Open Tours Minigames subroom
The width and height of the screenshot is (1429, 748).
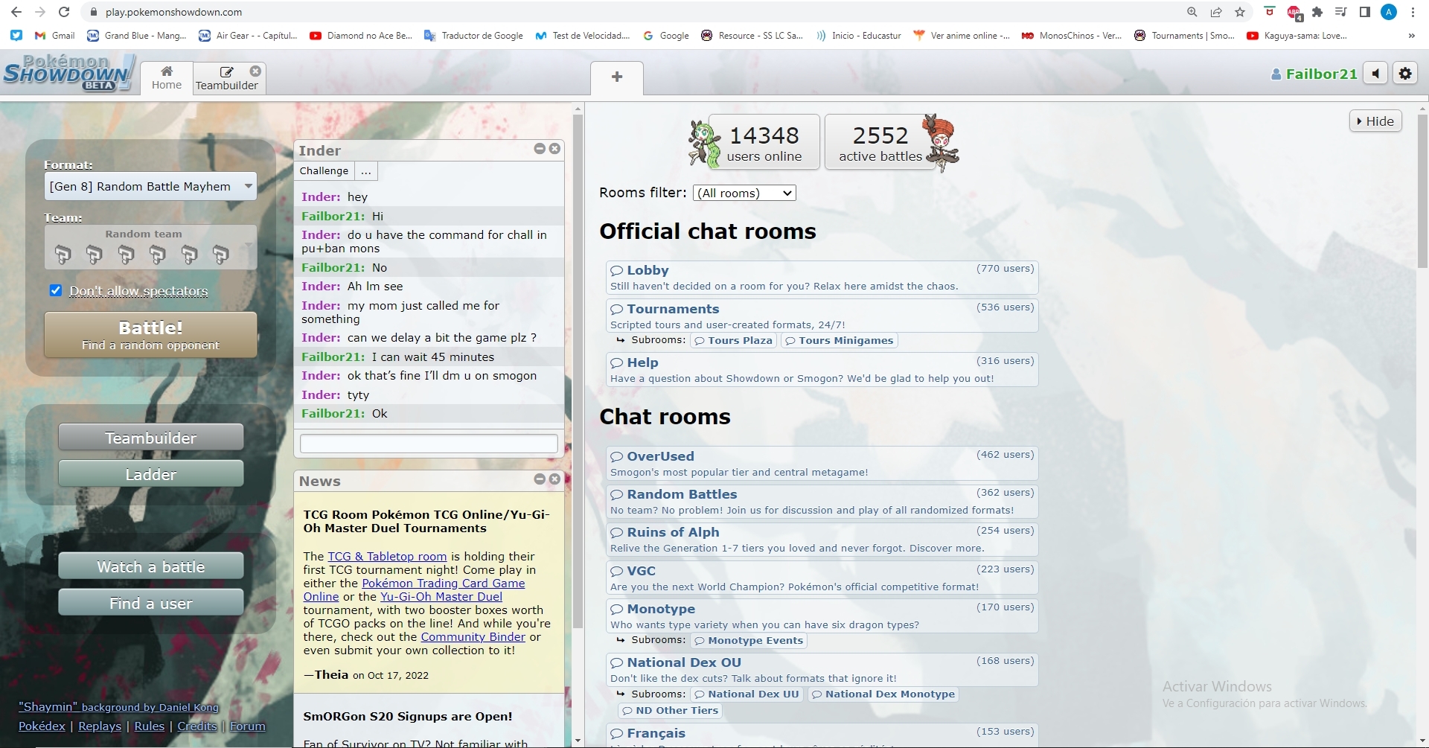pyautogui.click(x=839, y=341)
